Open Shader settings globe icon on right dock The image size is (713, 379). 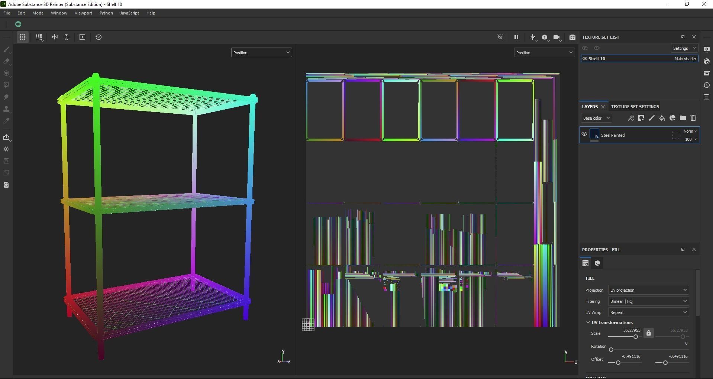point(707,61)
